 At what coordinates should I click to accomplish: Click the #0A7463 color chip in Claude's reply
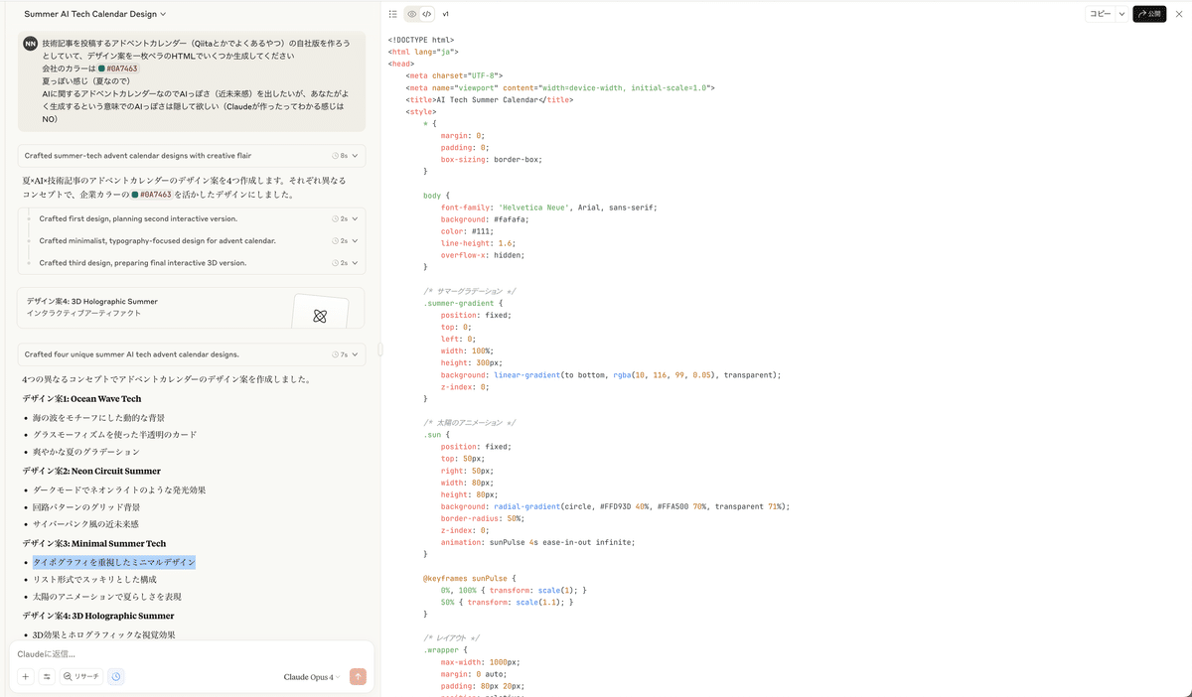[151, 195]
